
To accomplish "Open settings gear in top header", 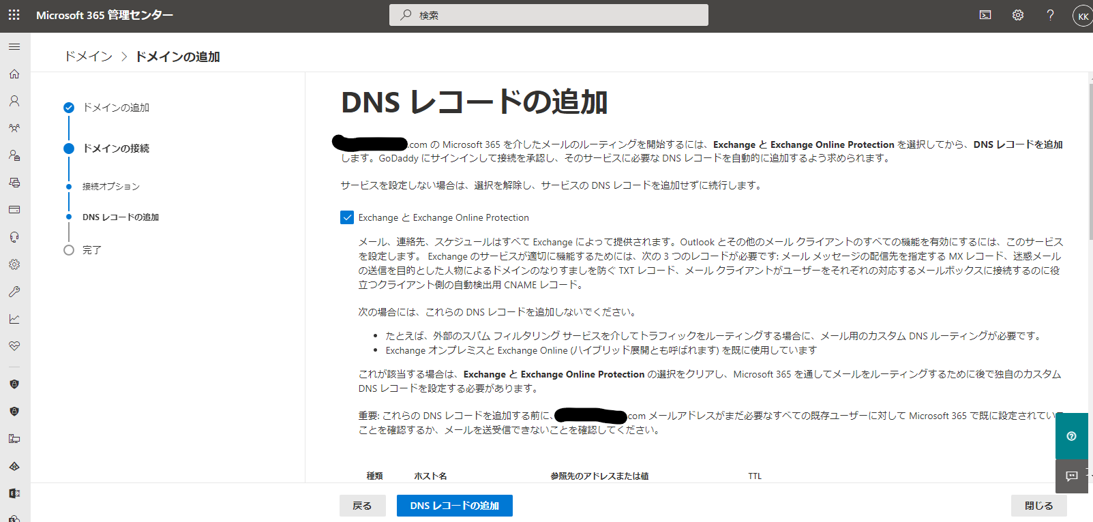I will pyautogui.click(x=1018, y=15).
